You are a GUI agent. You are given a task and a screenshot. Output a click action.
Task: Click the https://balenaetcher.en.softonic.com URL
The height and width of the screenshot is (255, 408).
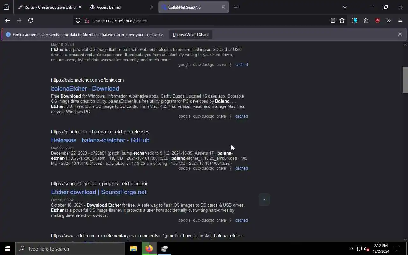click(x=87, y=80)
